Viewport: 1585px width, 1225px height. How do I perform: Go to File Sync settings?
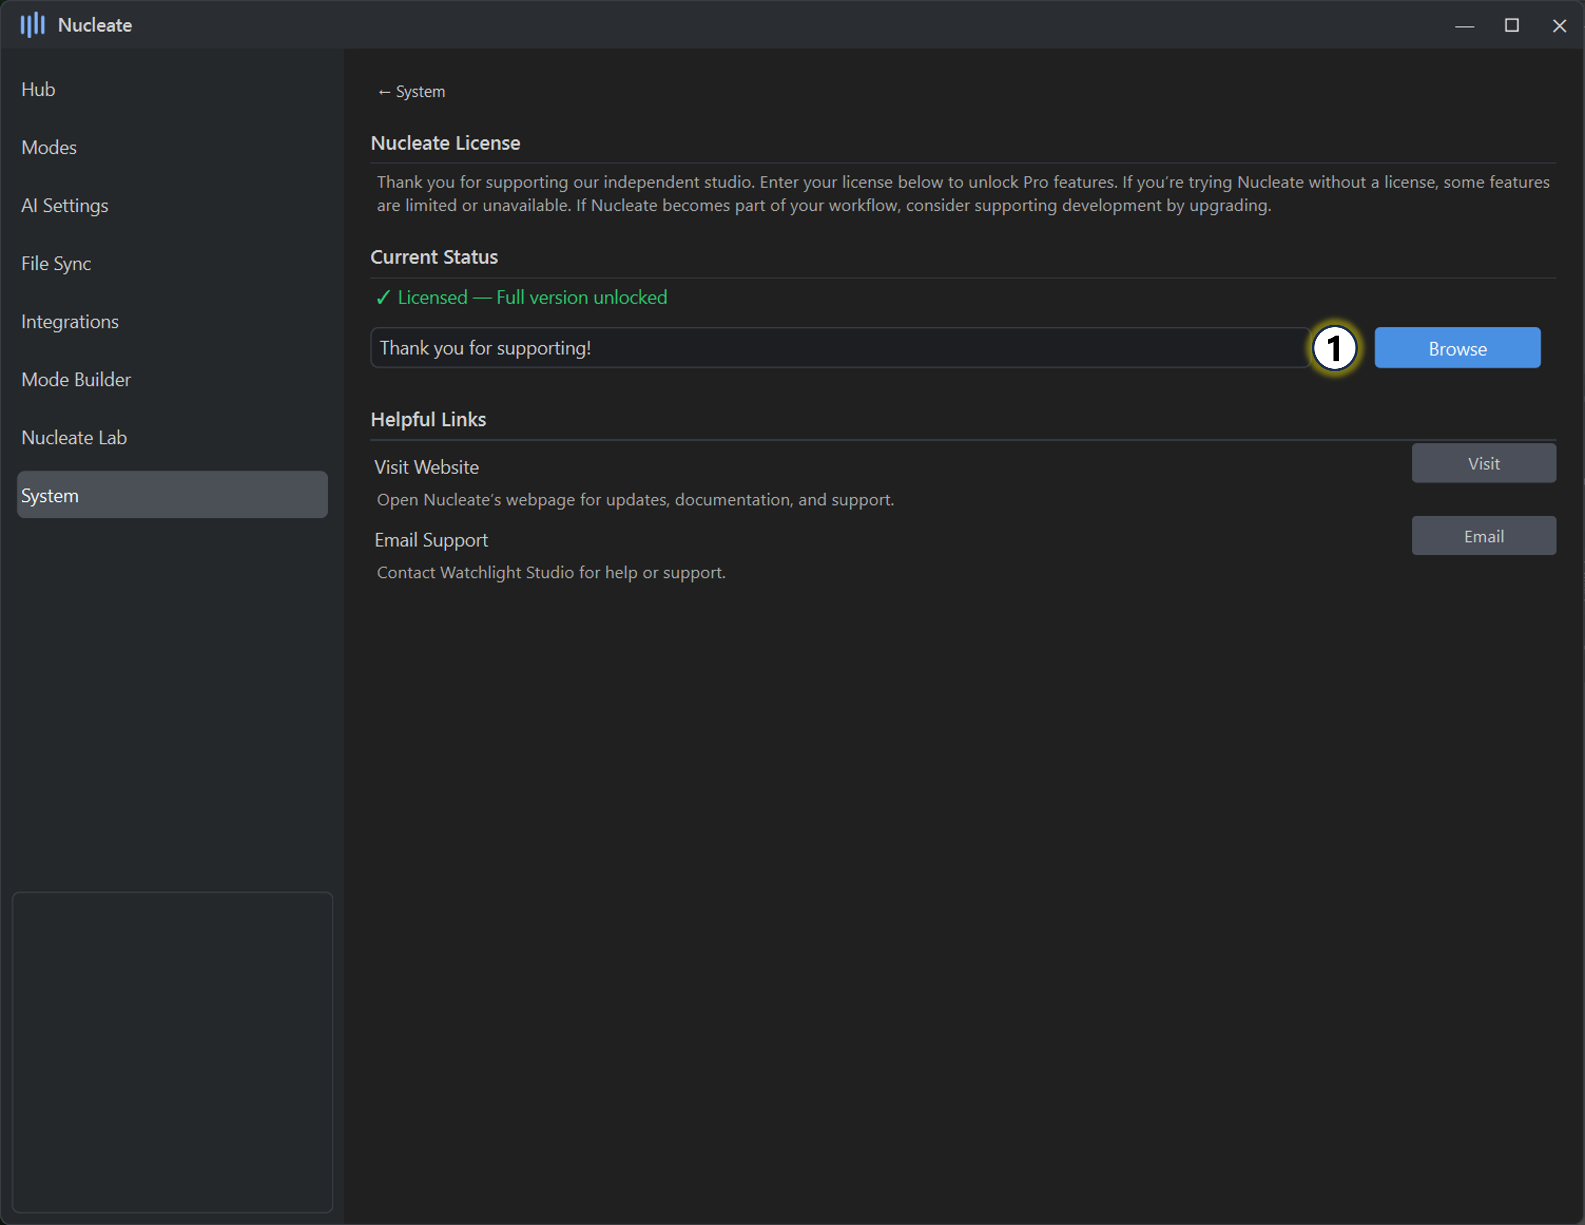(56, 264)
